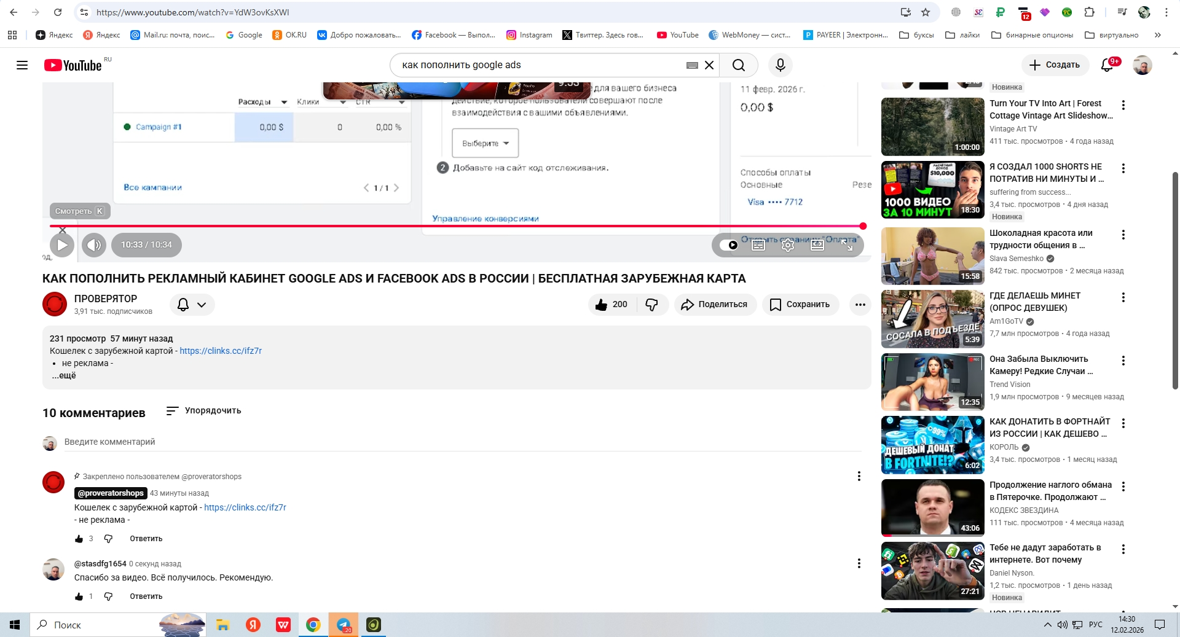Click the Введите комментарий field
This screenshot has width=1180, height=637.
click(463, 442)
